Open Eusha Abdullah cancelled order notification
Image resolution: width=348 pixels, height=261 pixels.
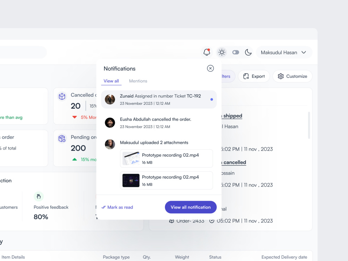click(159, 122)
